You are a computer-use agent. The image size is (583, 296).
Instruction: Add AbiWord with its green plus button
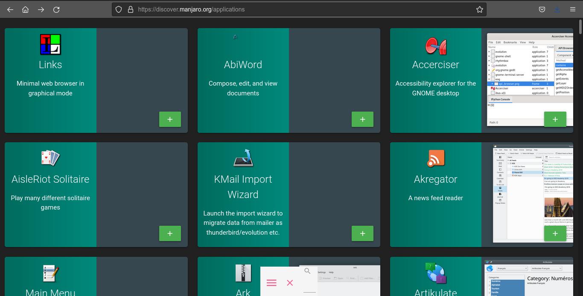pos(362,119)
